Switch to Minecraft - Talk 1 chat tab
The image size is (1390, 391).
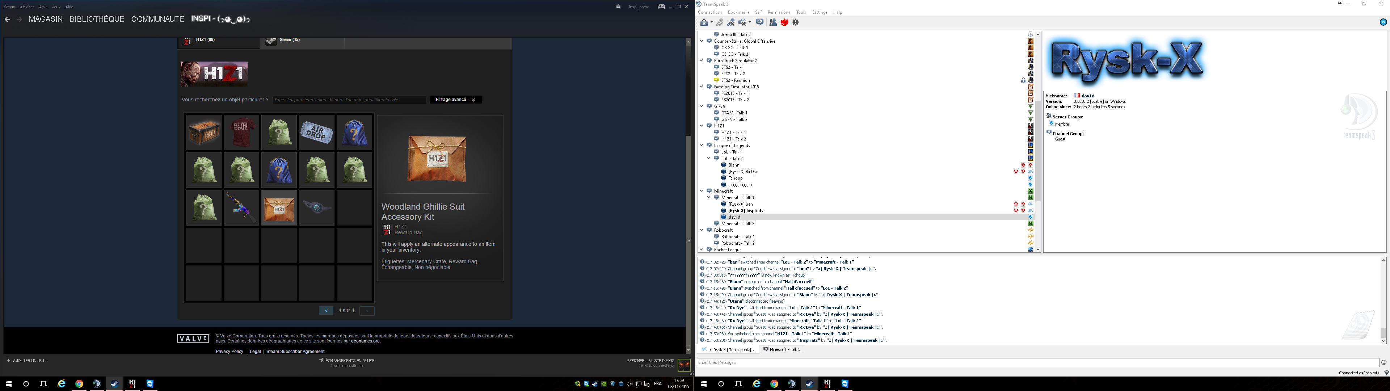[x=782, y=349]
